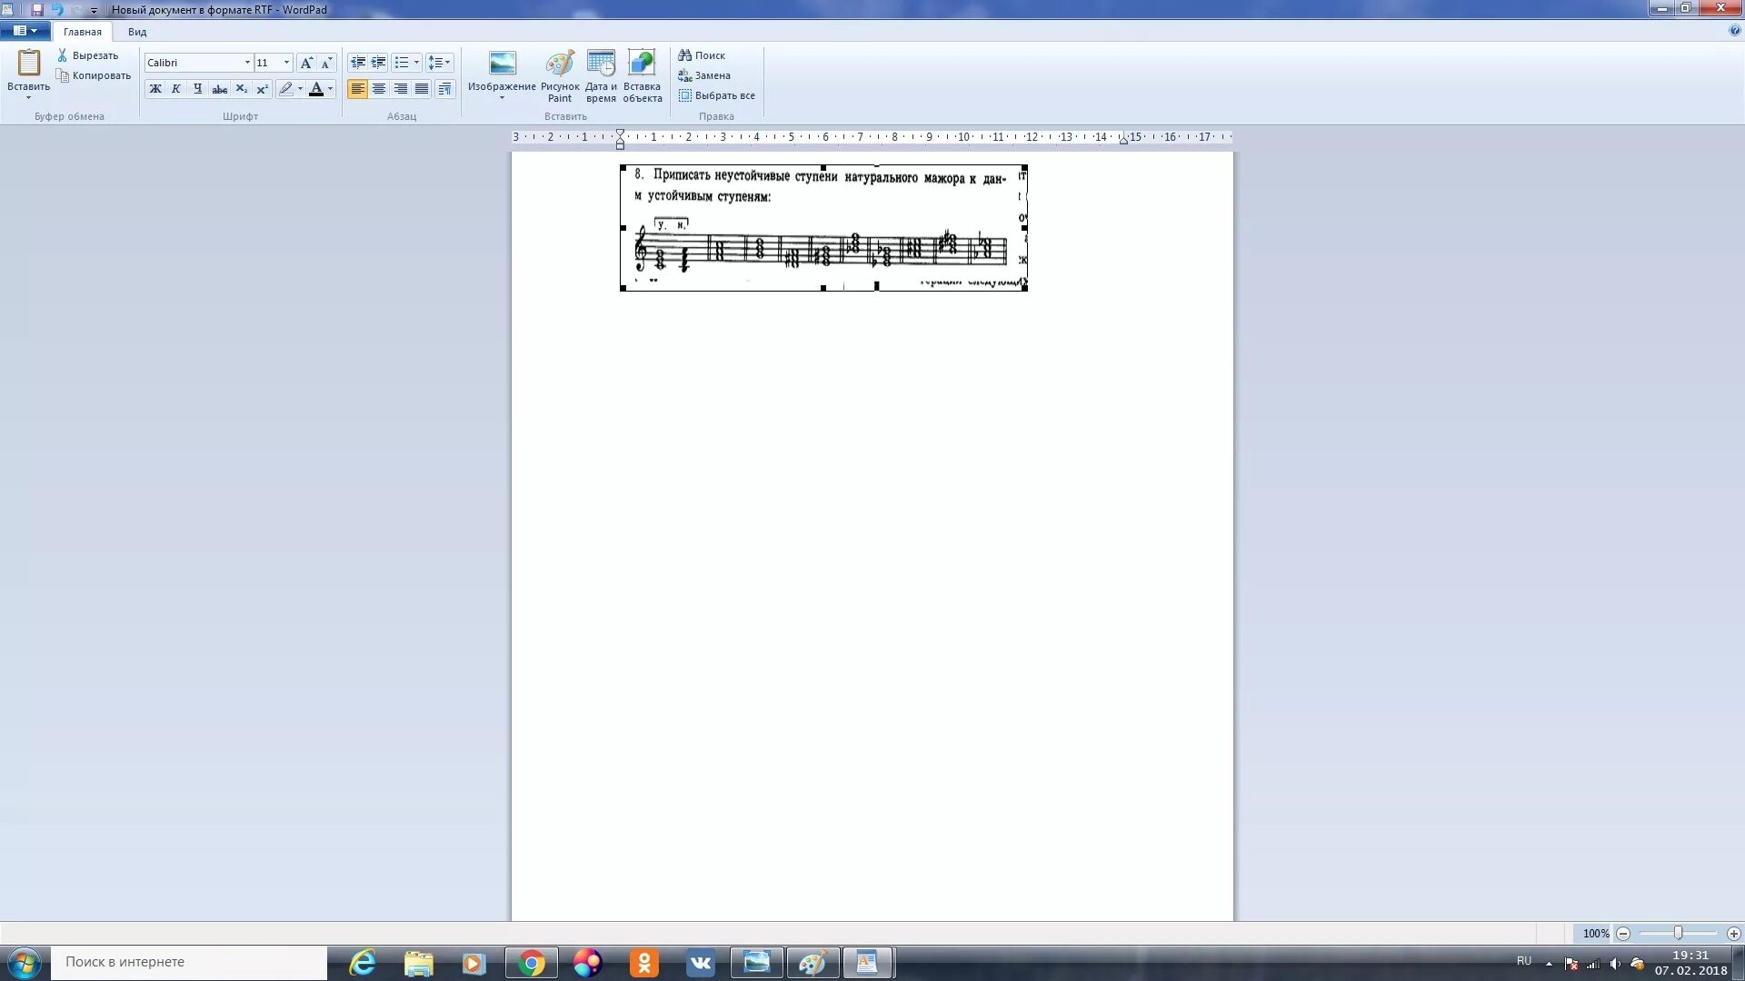Open the Главная ribbon tab
Screen dimensions: 1745x981
[x=80, y=31]
